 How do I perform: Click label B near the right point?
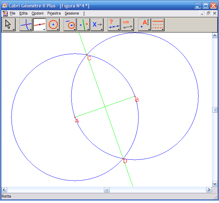pyautogui.click(x=137, y=100)
